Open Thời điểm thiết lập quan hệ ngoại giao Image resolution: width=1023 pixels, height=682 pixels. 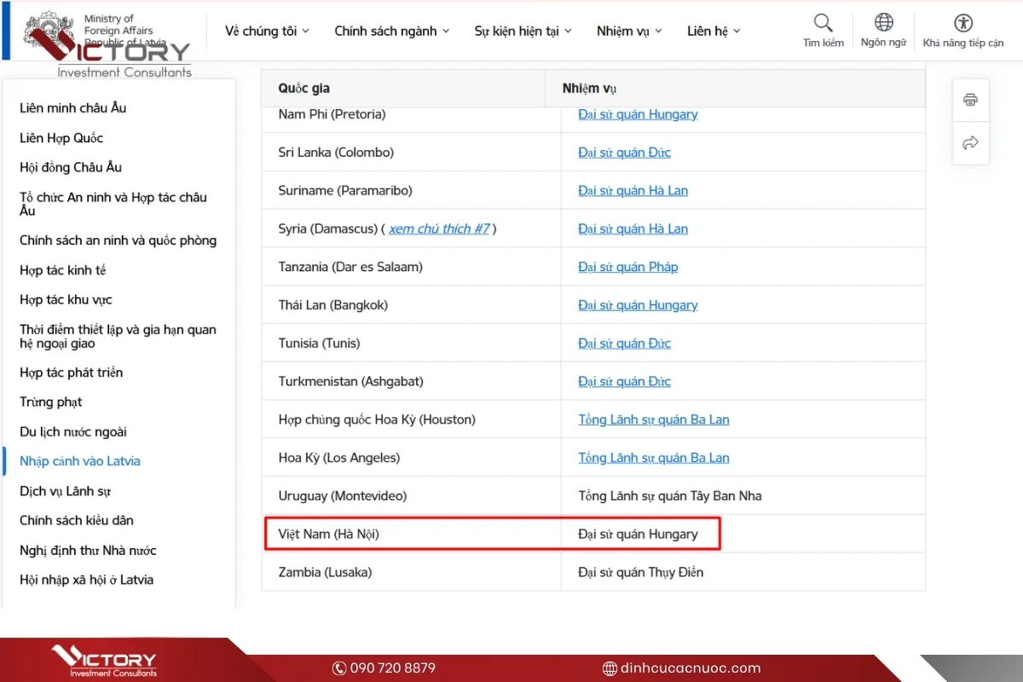click(x=118, y=337)
